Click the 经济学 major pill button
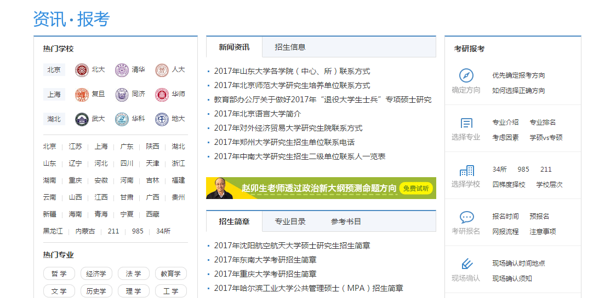599x298 pixels. [96, 273]
